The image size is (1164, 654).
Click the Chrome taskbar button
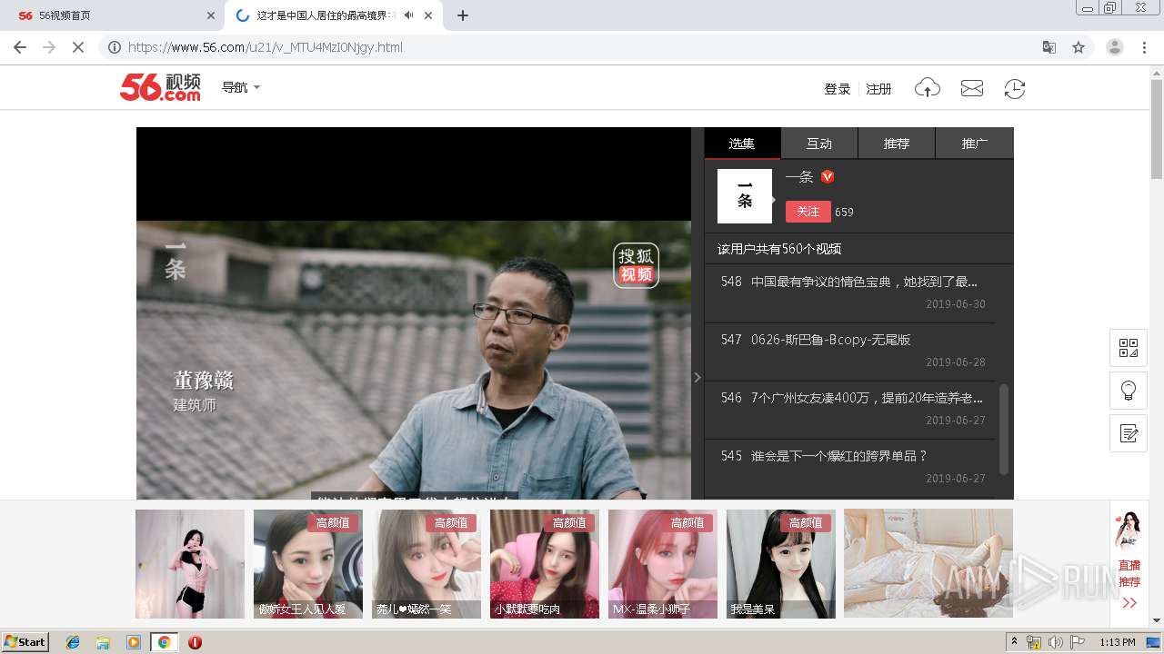click(164, 642)
